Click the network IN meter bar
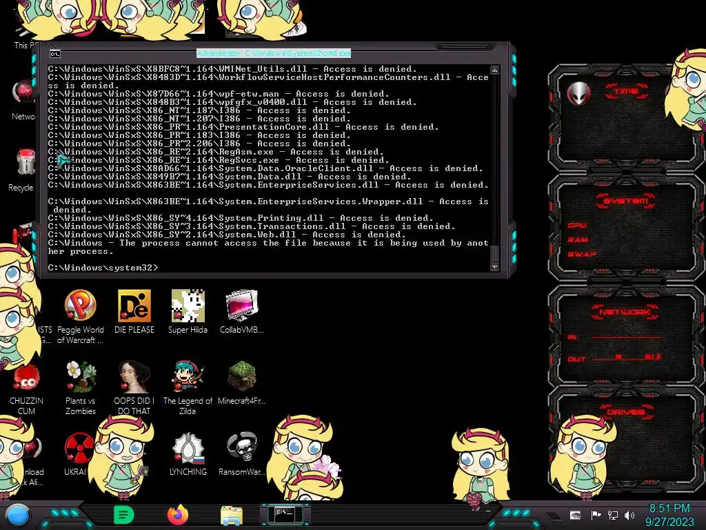The width and height of the screenshot is (706, 530). [627, 337]
